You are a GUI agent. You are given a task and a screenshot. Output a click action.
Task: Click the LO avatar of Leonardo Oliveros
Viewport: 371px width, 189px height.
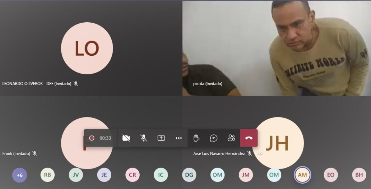click(x=87, y=48)
